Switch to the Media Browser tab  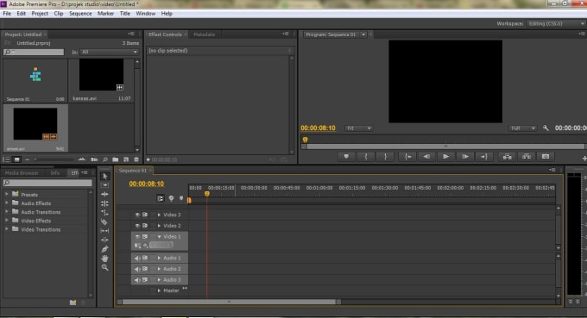(x=22, y=173)
